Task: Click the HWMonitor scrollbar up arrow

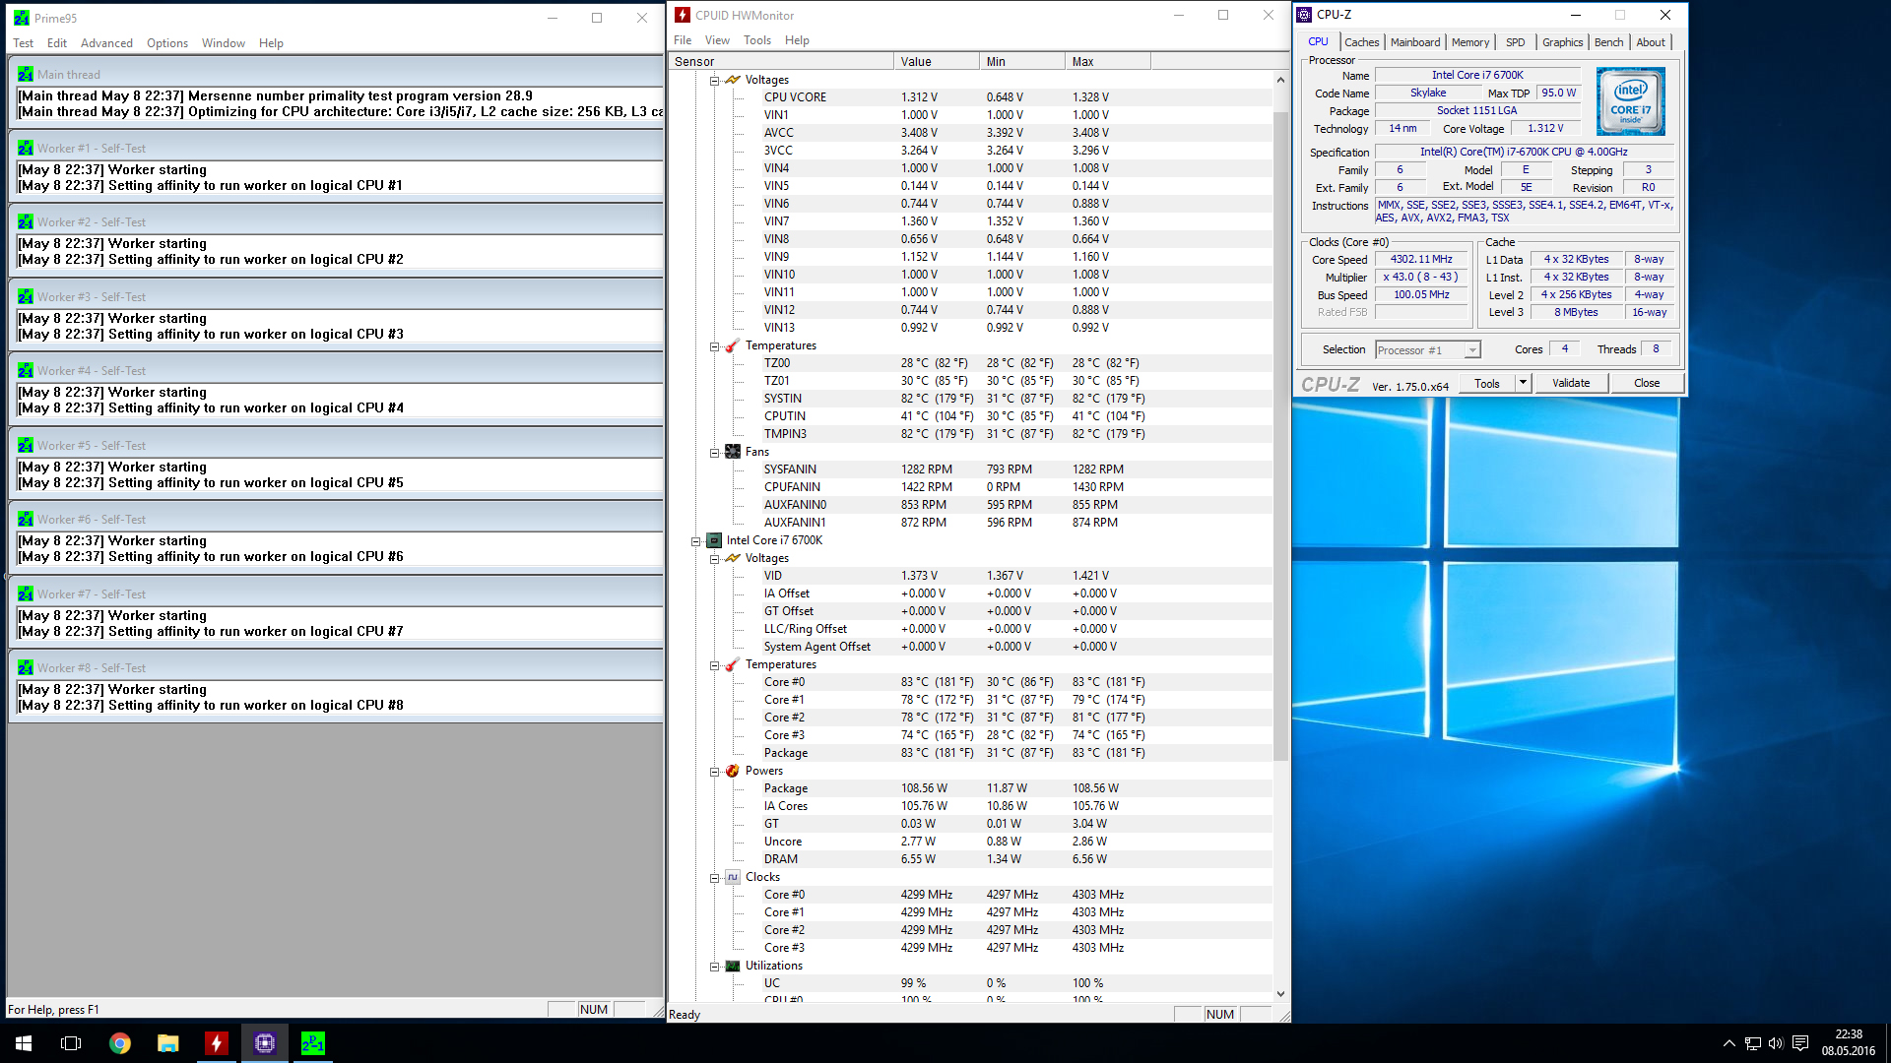Action: pyautogui.click(x=1280, y=80)
